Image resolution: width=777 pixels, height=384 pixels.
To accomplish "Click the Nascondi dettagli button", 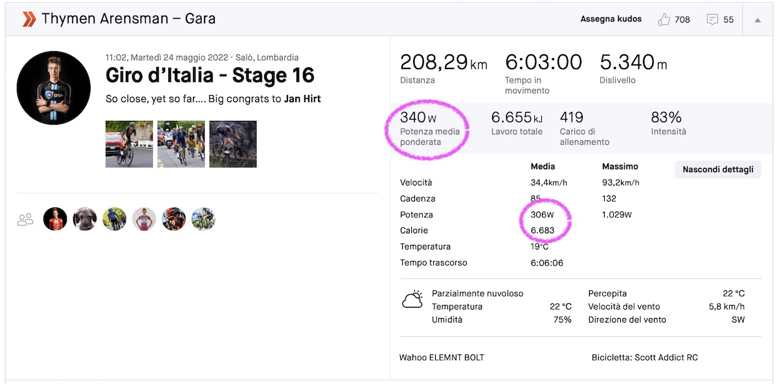I will click(x=718, y=169).
